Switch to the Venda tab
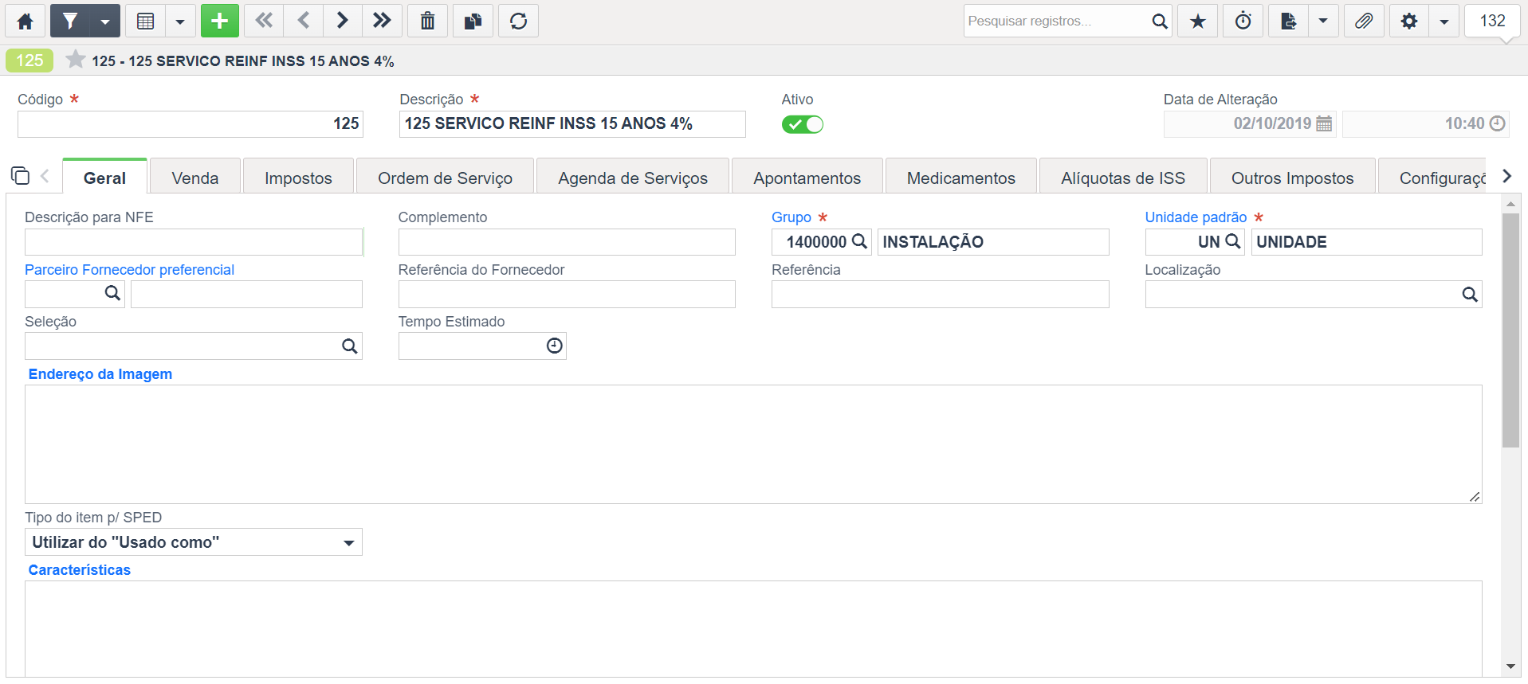Viewport: 1528px width, 684px height. [195, 178]
